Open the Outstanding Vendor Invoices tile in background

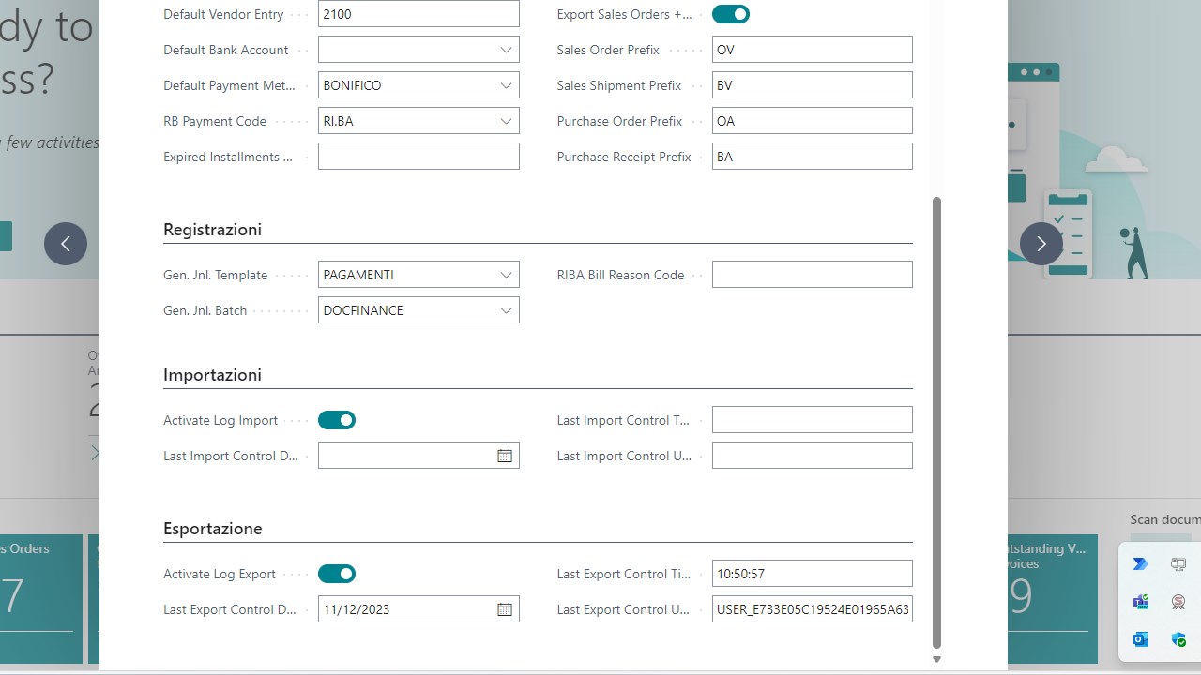pos(1052,598)
